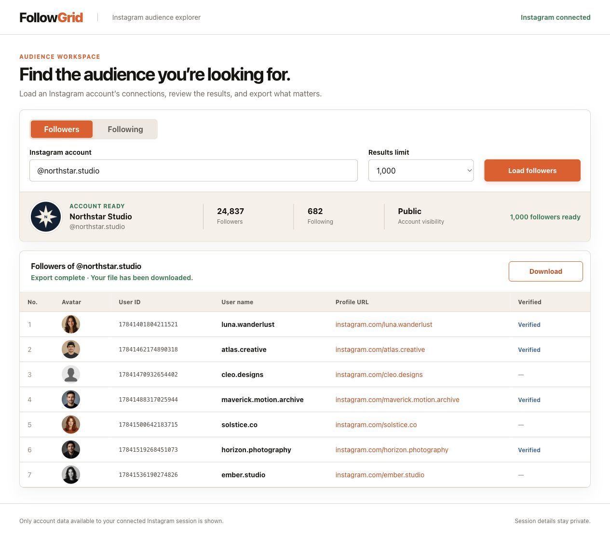610x538 pixels.
Task: Click the @northstar.studio handle under Northstar Studio
Action: click(97, 227)
